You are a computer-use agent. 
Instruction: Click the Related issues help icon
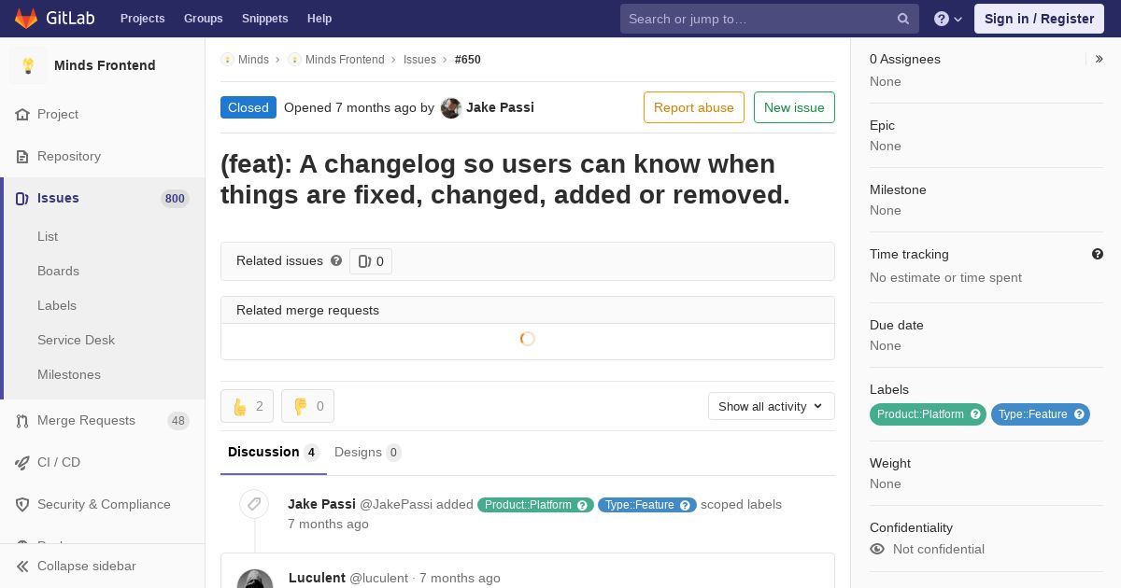tap(336, 261)
